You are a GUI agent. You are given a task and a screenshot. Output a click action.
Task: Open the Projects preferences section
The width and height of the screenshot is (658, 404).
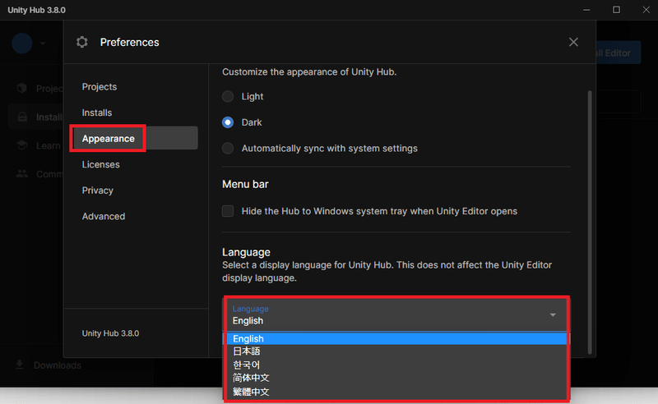[x=100, y=87]
